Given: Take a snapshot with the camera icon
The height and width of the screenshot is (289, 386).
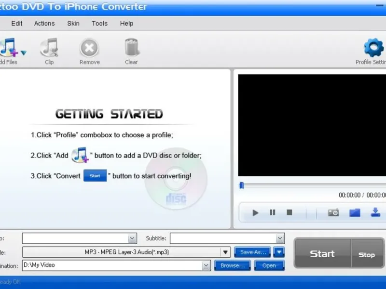Looking at the screenshot, I should pos(333,212).
